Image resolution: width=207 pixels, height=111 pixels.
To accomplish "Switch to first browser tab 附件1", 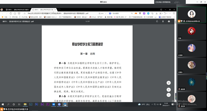I will pos(17,10).
